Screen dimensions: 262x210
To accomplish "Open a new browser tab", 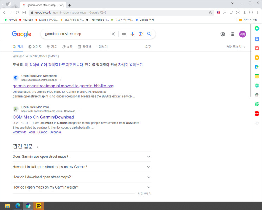I will pos(70,5).
